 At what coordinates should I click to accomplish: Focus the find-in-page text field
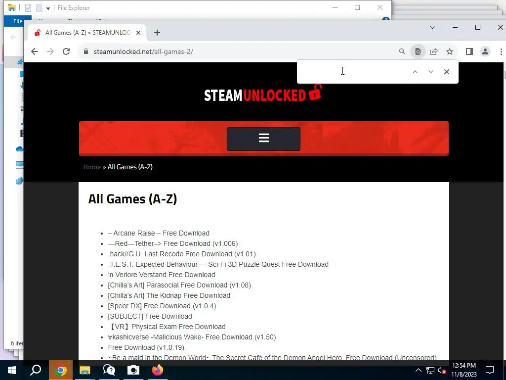[x=350, y=71]
